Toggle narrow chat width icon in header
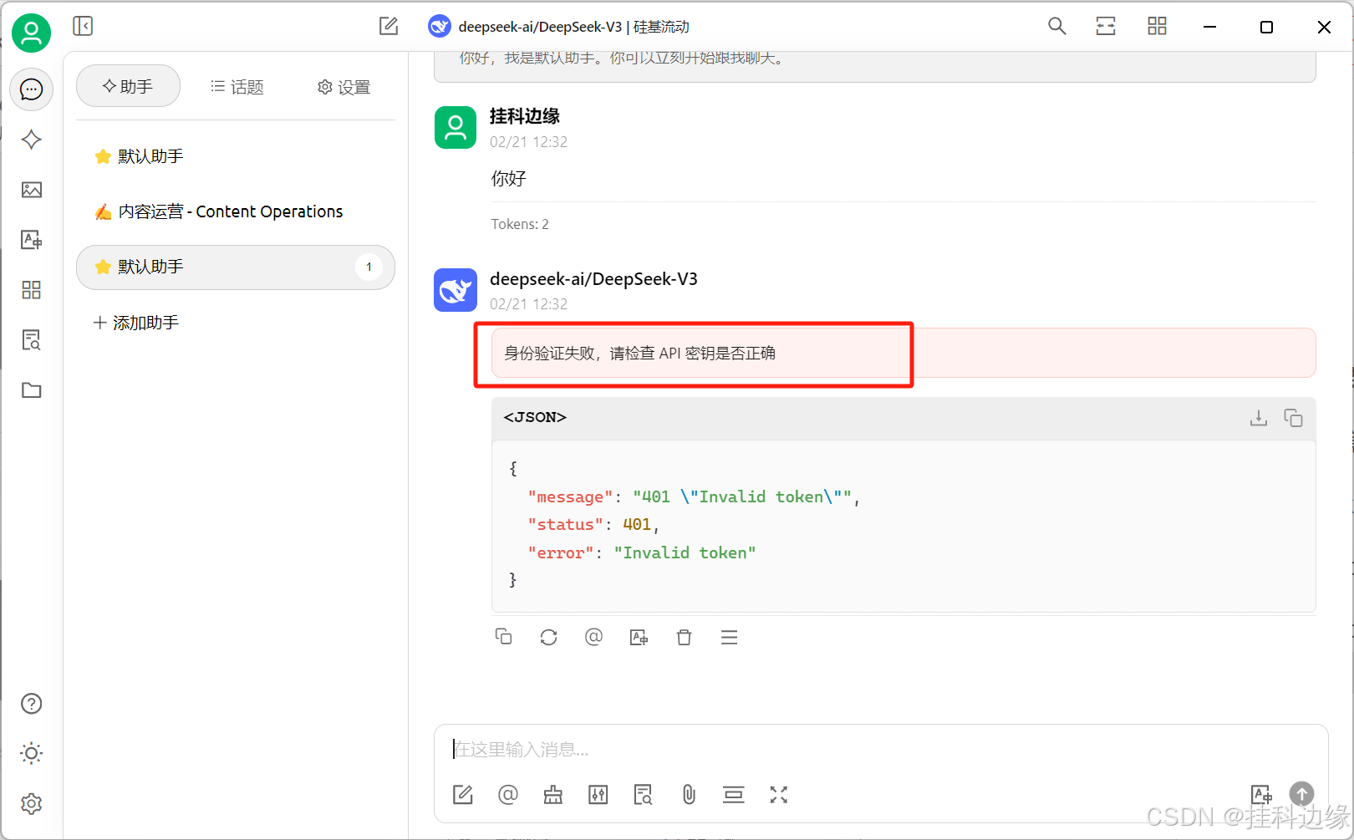The width and height of the screenshot is (1354, 840). pyautogui.click(x=1106, y=26)
